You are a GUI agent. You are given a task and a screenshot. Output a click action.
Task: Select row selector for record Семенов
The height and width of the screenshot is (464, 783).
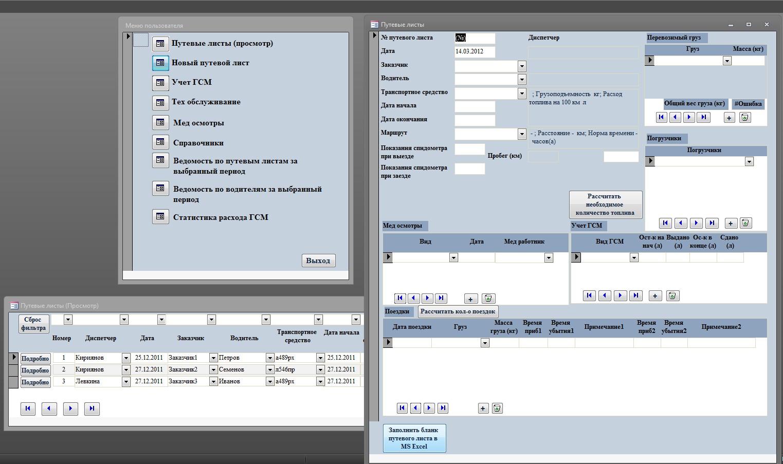click(14, 370)
